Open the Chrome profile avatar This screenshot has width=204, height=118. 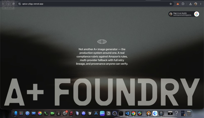click(x=196, y=4)
